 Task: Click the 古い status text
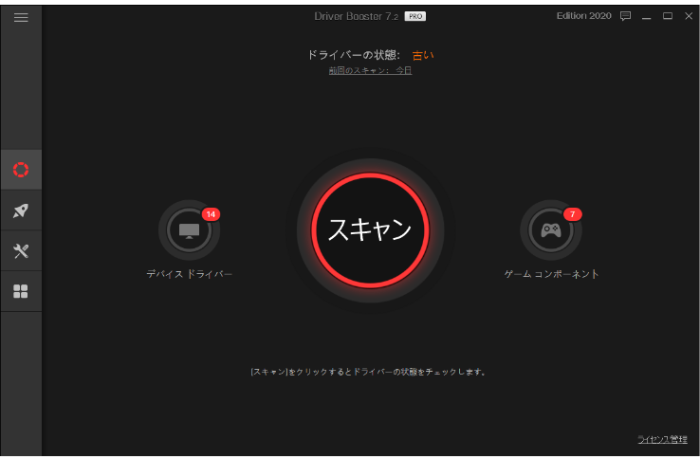click(423, 55)
